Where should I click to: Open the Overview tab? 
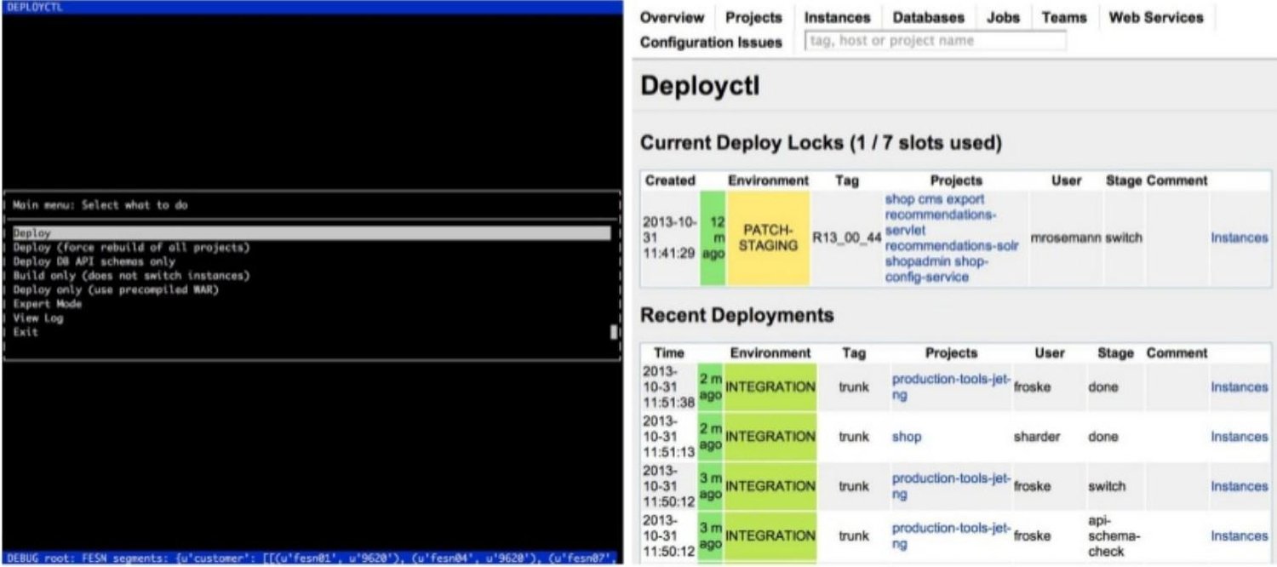[672, 18]
